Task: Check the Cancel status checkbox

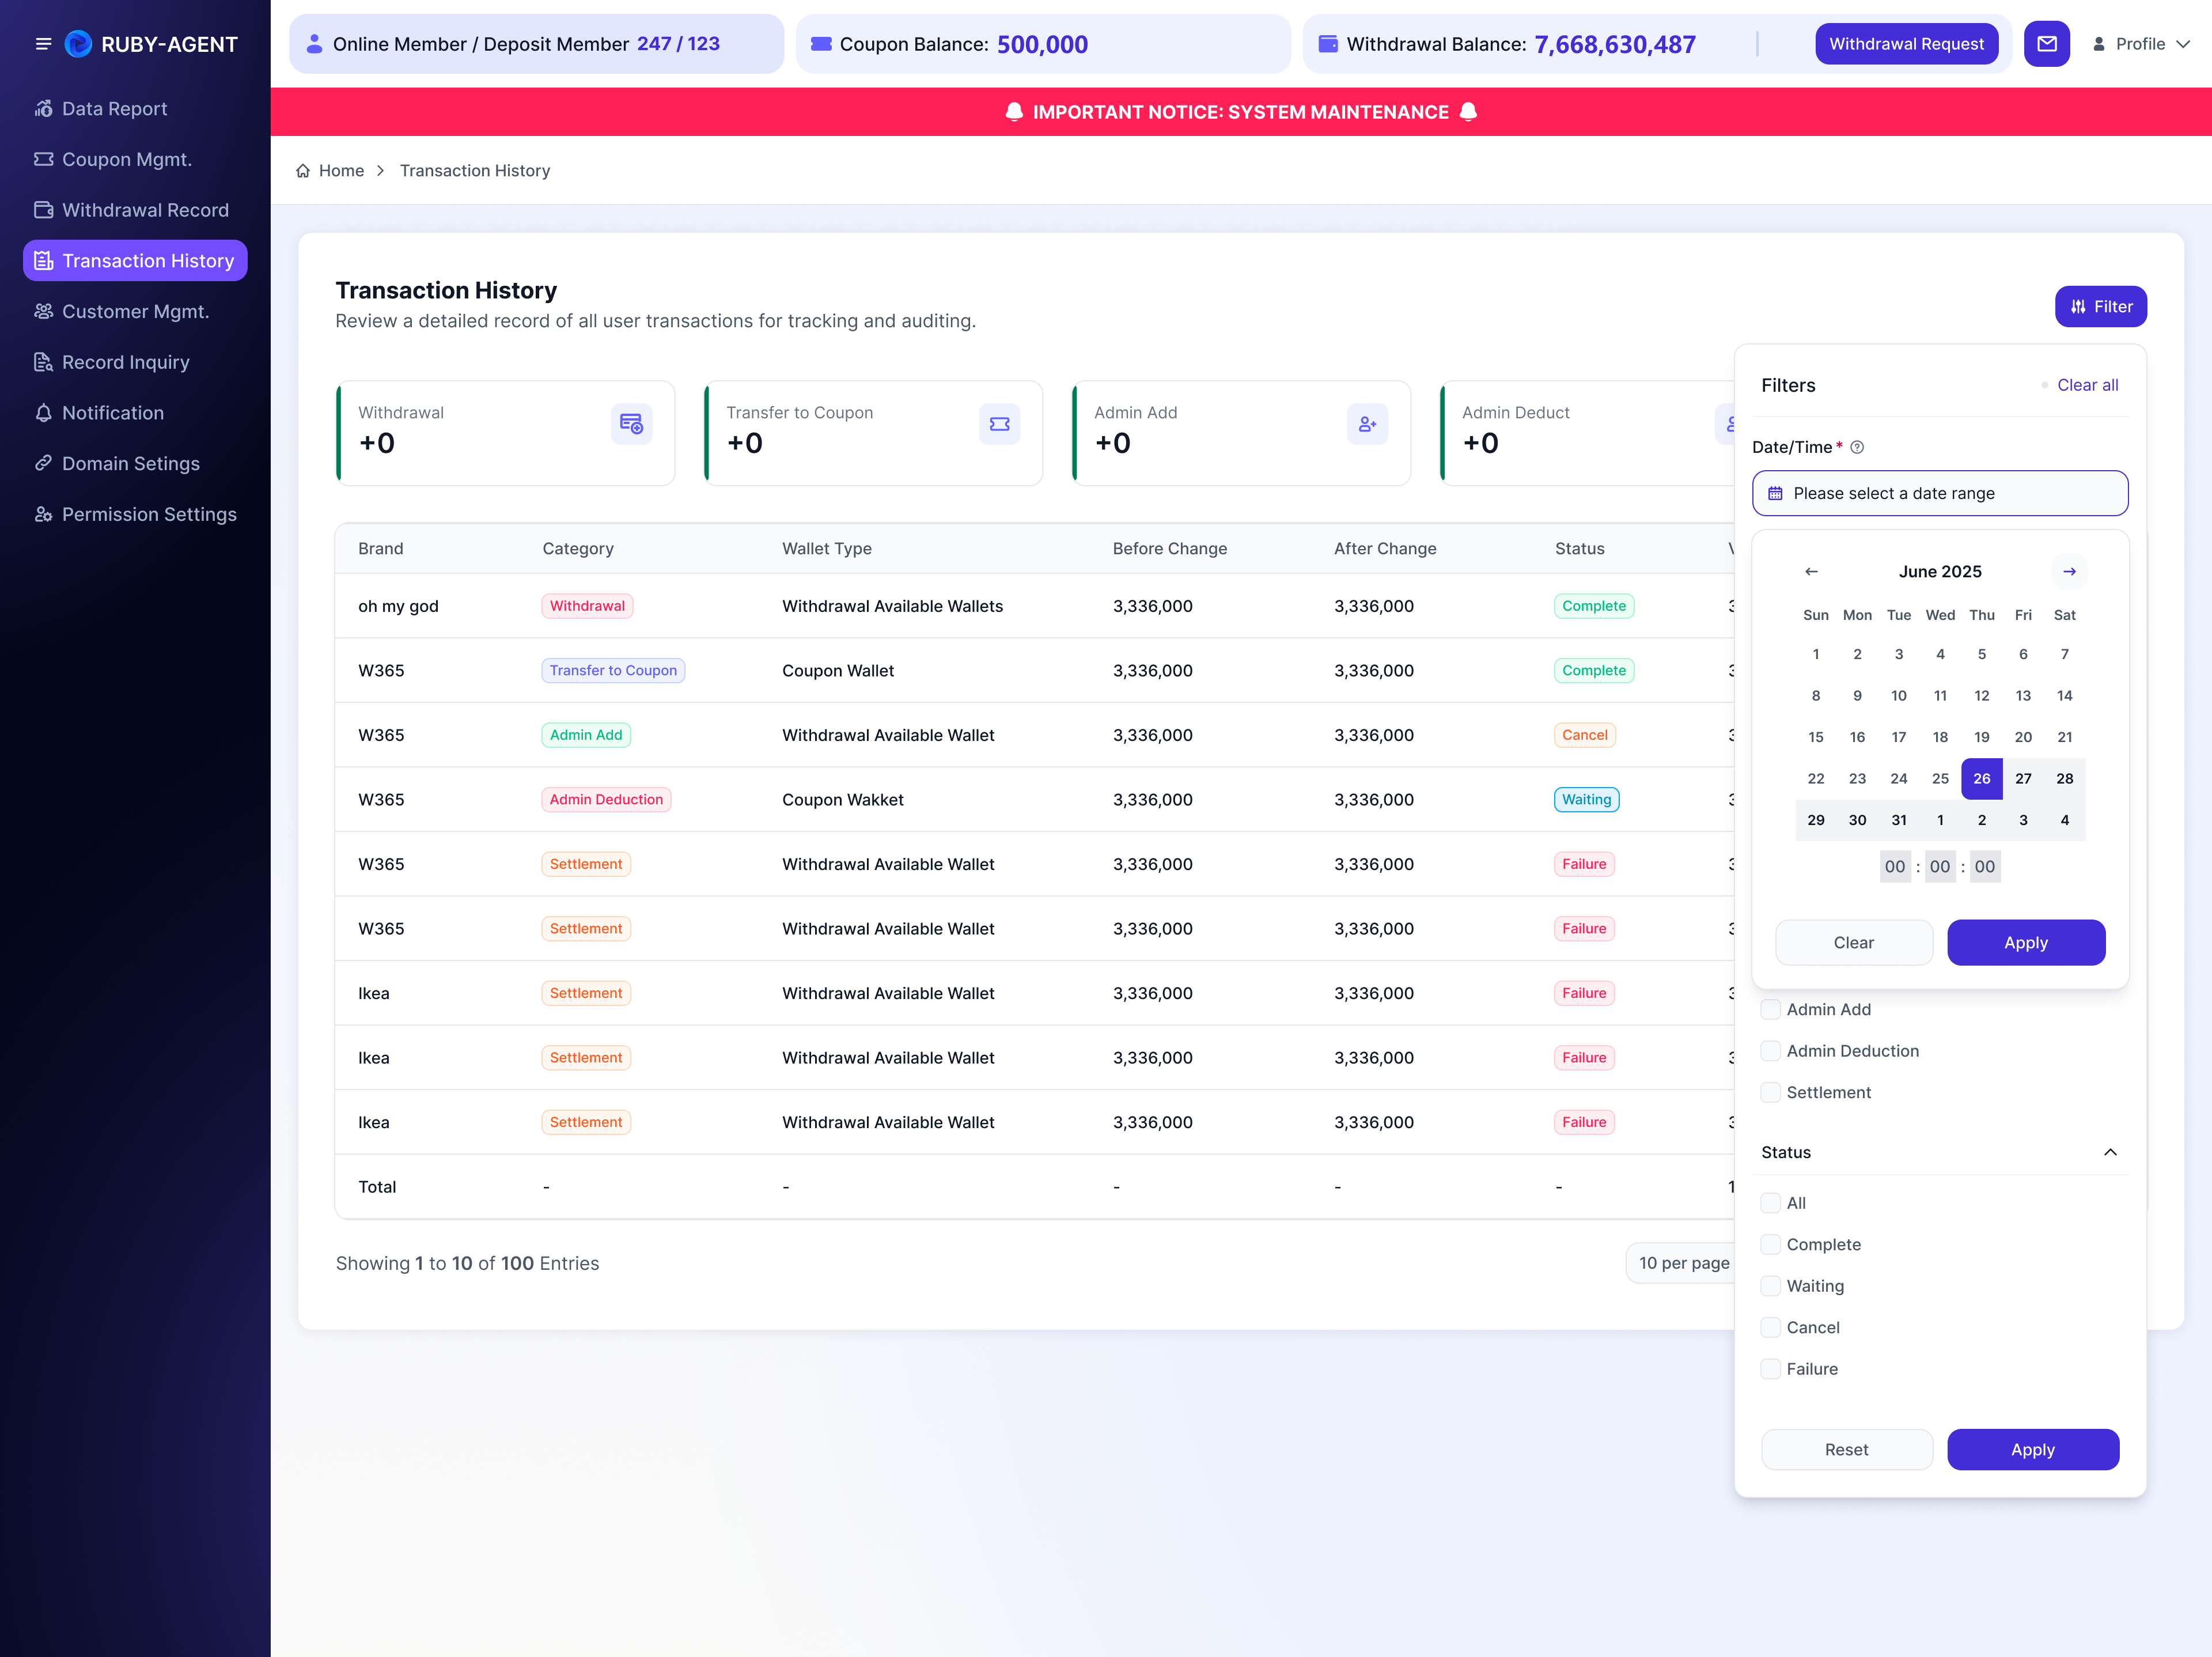Action: pos(1770,1327)
